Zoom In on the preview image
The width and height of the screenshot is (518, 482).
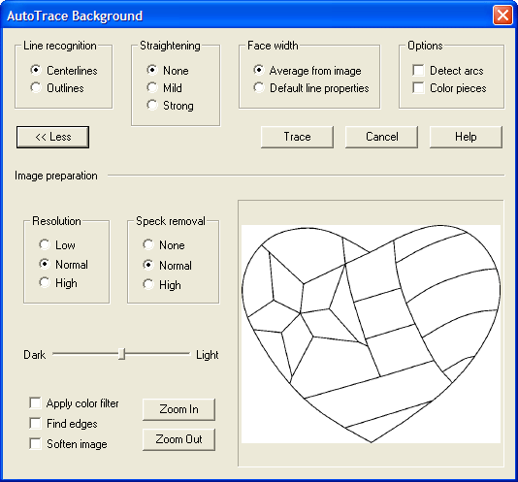(x=178, y=409)
